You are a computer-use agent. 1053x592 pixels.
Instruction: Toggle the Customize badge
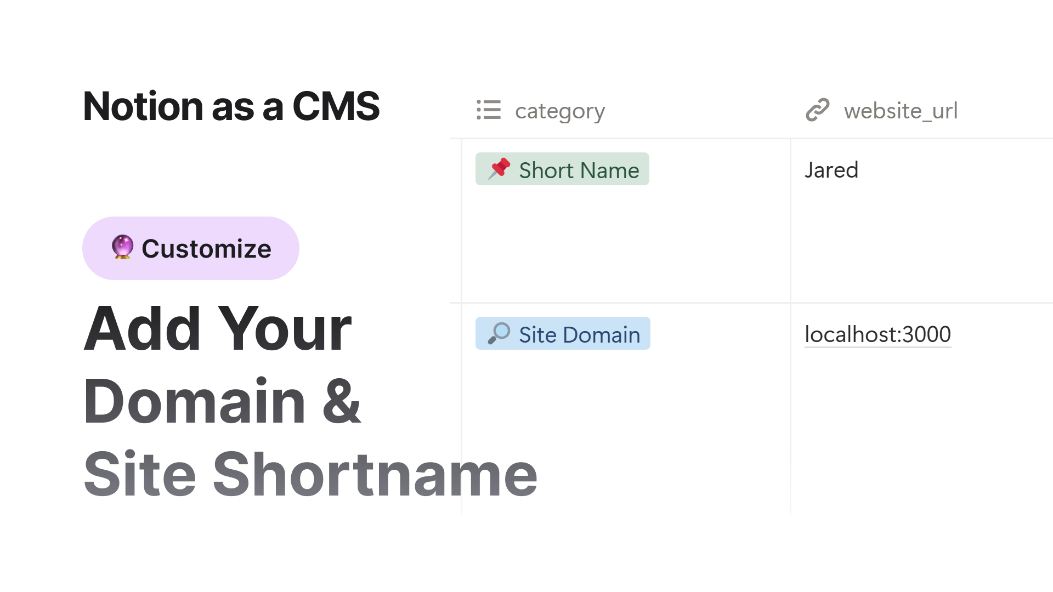coord(190,248)
